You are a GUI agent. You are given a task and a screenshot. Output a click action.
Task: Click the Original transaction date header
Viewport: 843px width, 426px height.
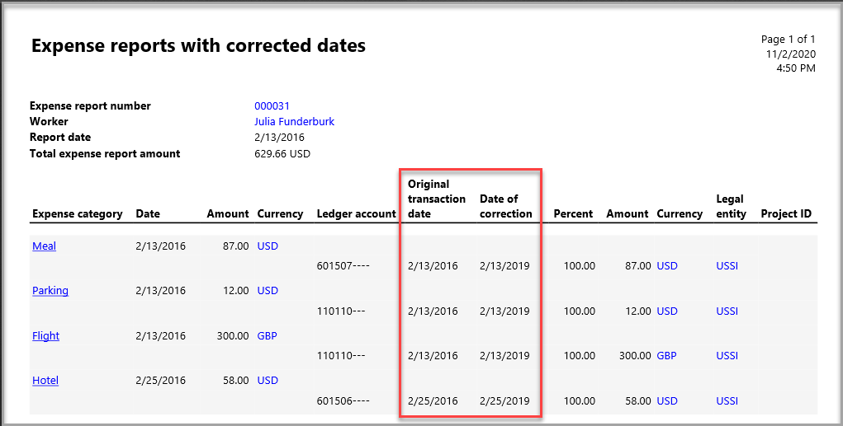[x=437, y=199]
